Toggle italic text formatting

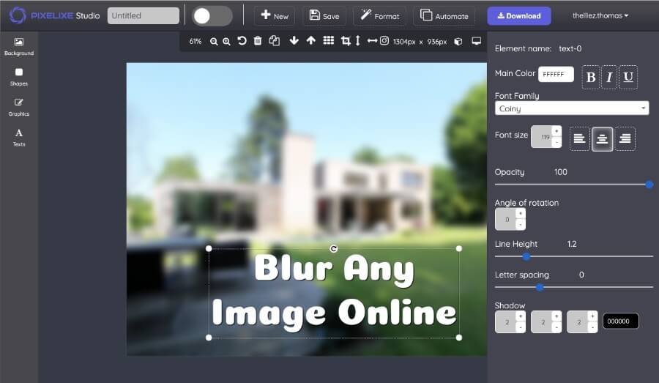pyautogui.click(x=609, y=77)
